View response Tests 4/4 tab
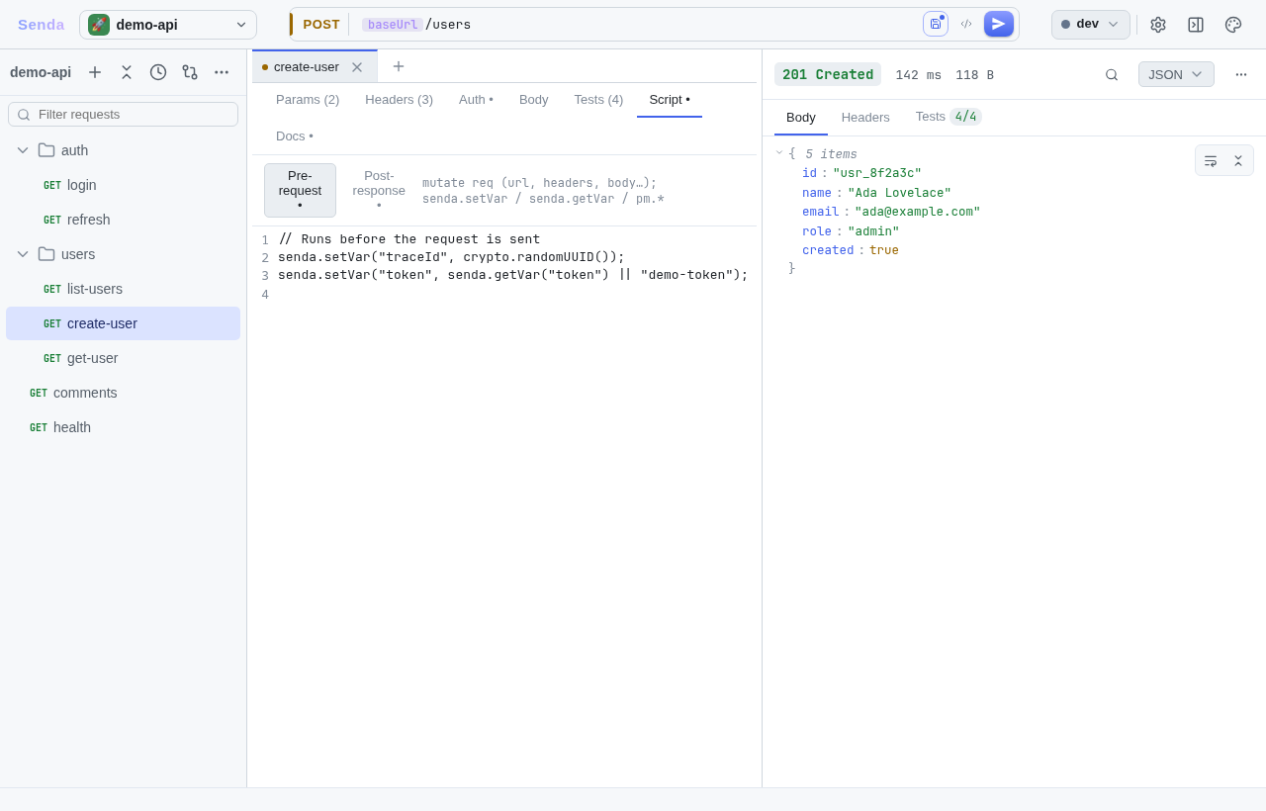 [949, 117]
